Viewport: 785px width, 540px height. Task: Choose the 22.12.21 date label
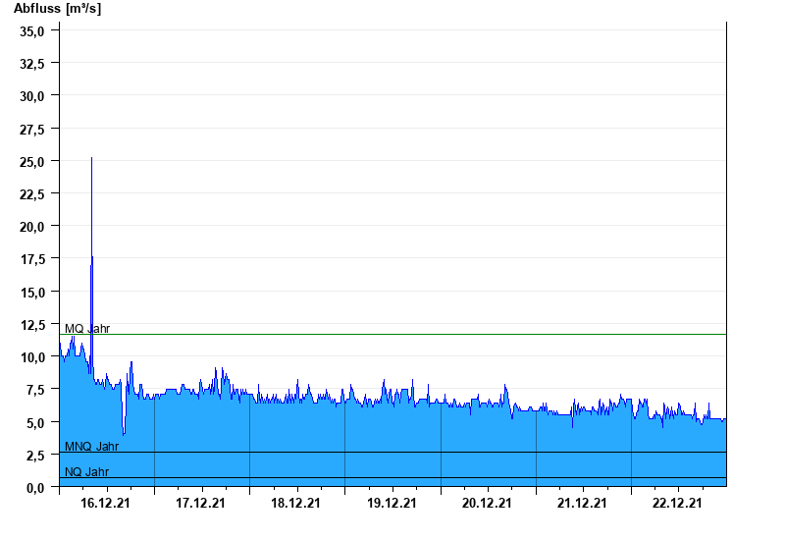click(x=677, y=503)
